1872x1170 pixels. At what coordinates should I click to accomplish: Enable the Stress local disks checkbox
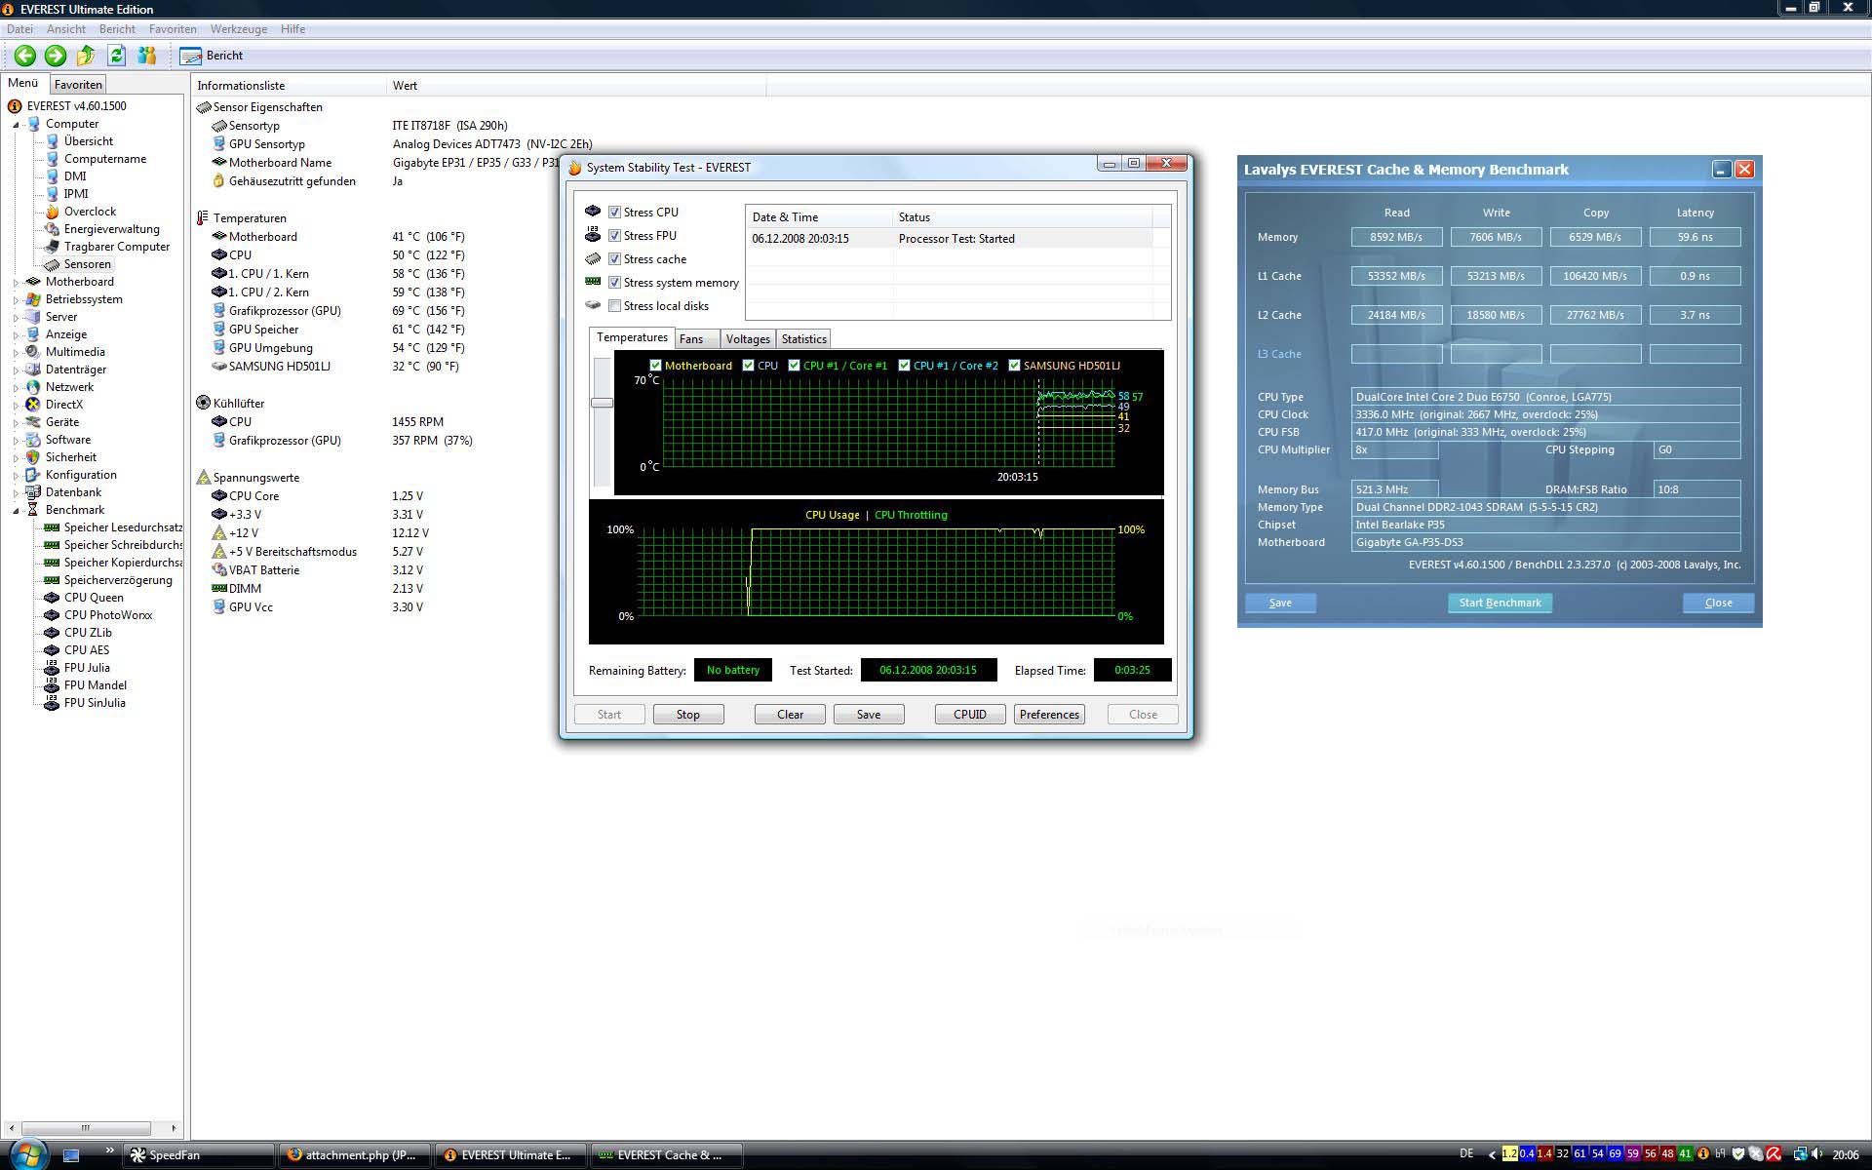[615, 306]
